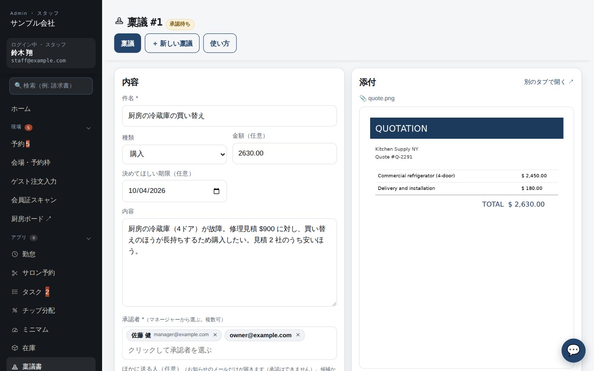Remove owner@example.com approver chip

tap(298, 335)
